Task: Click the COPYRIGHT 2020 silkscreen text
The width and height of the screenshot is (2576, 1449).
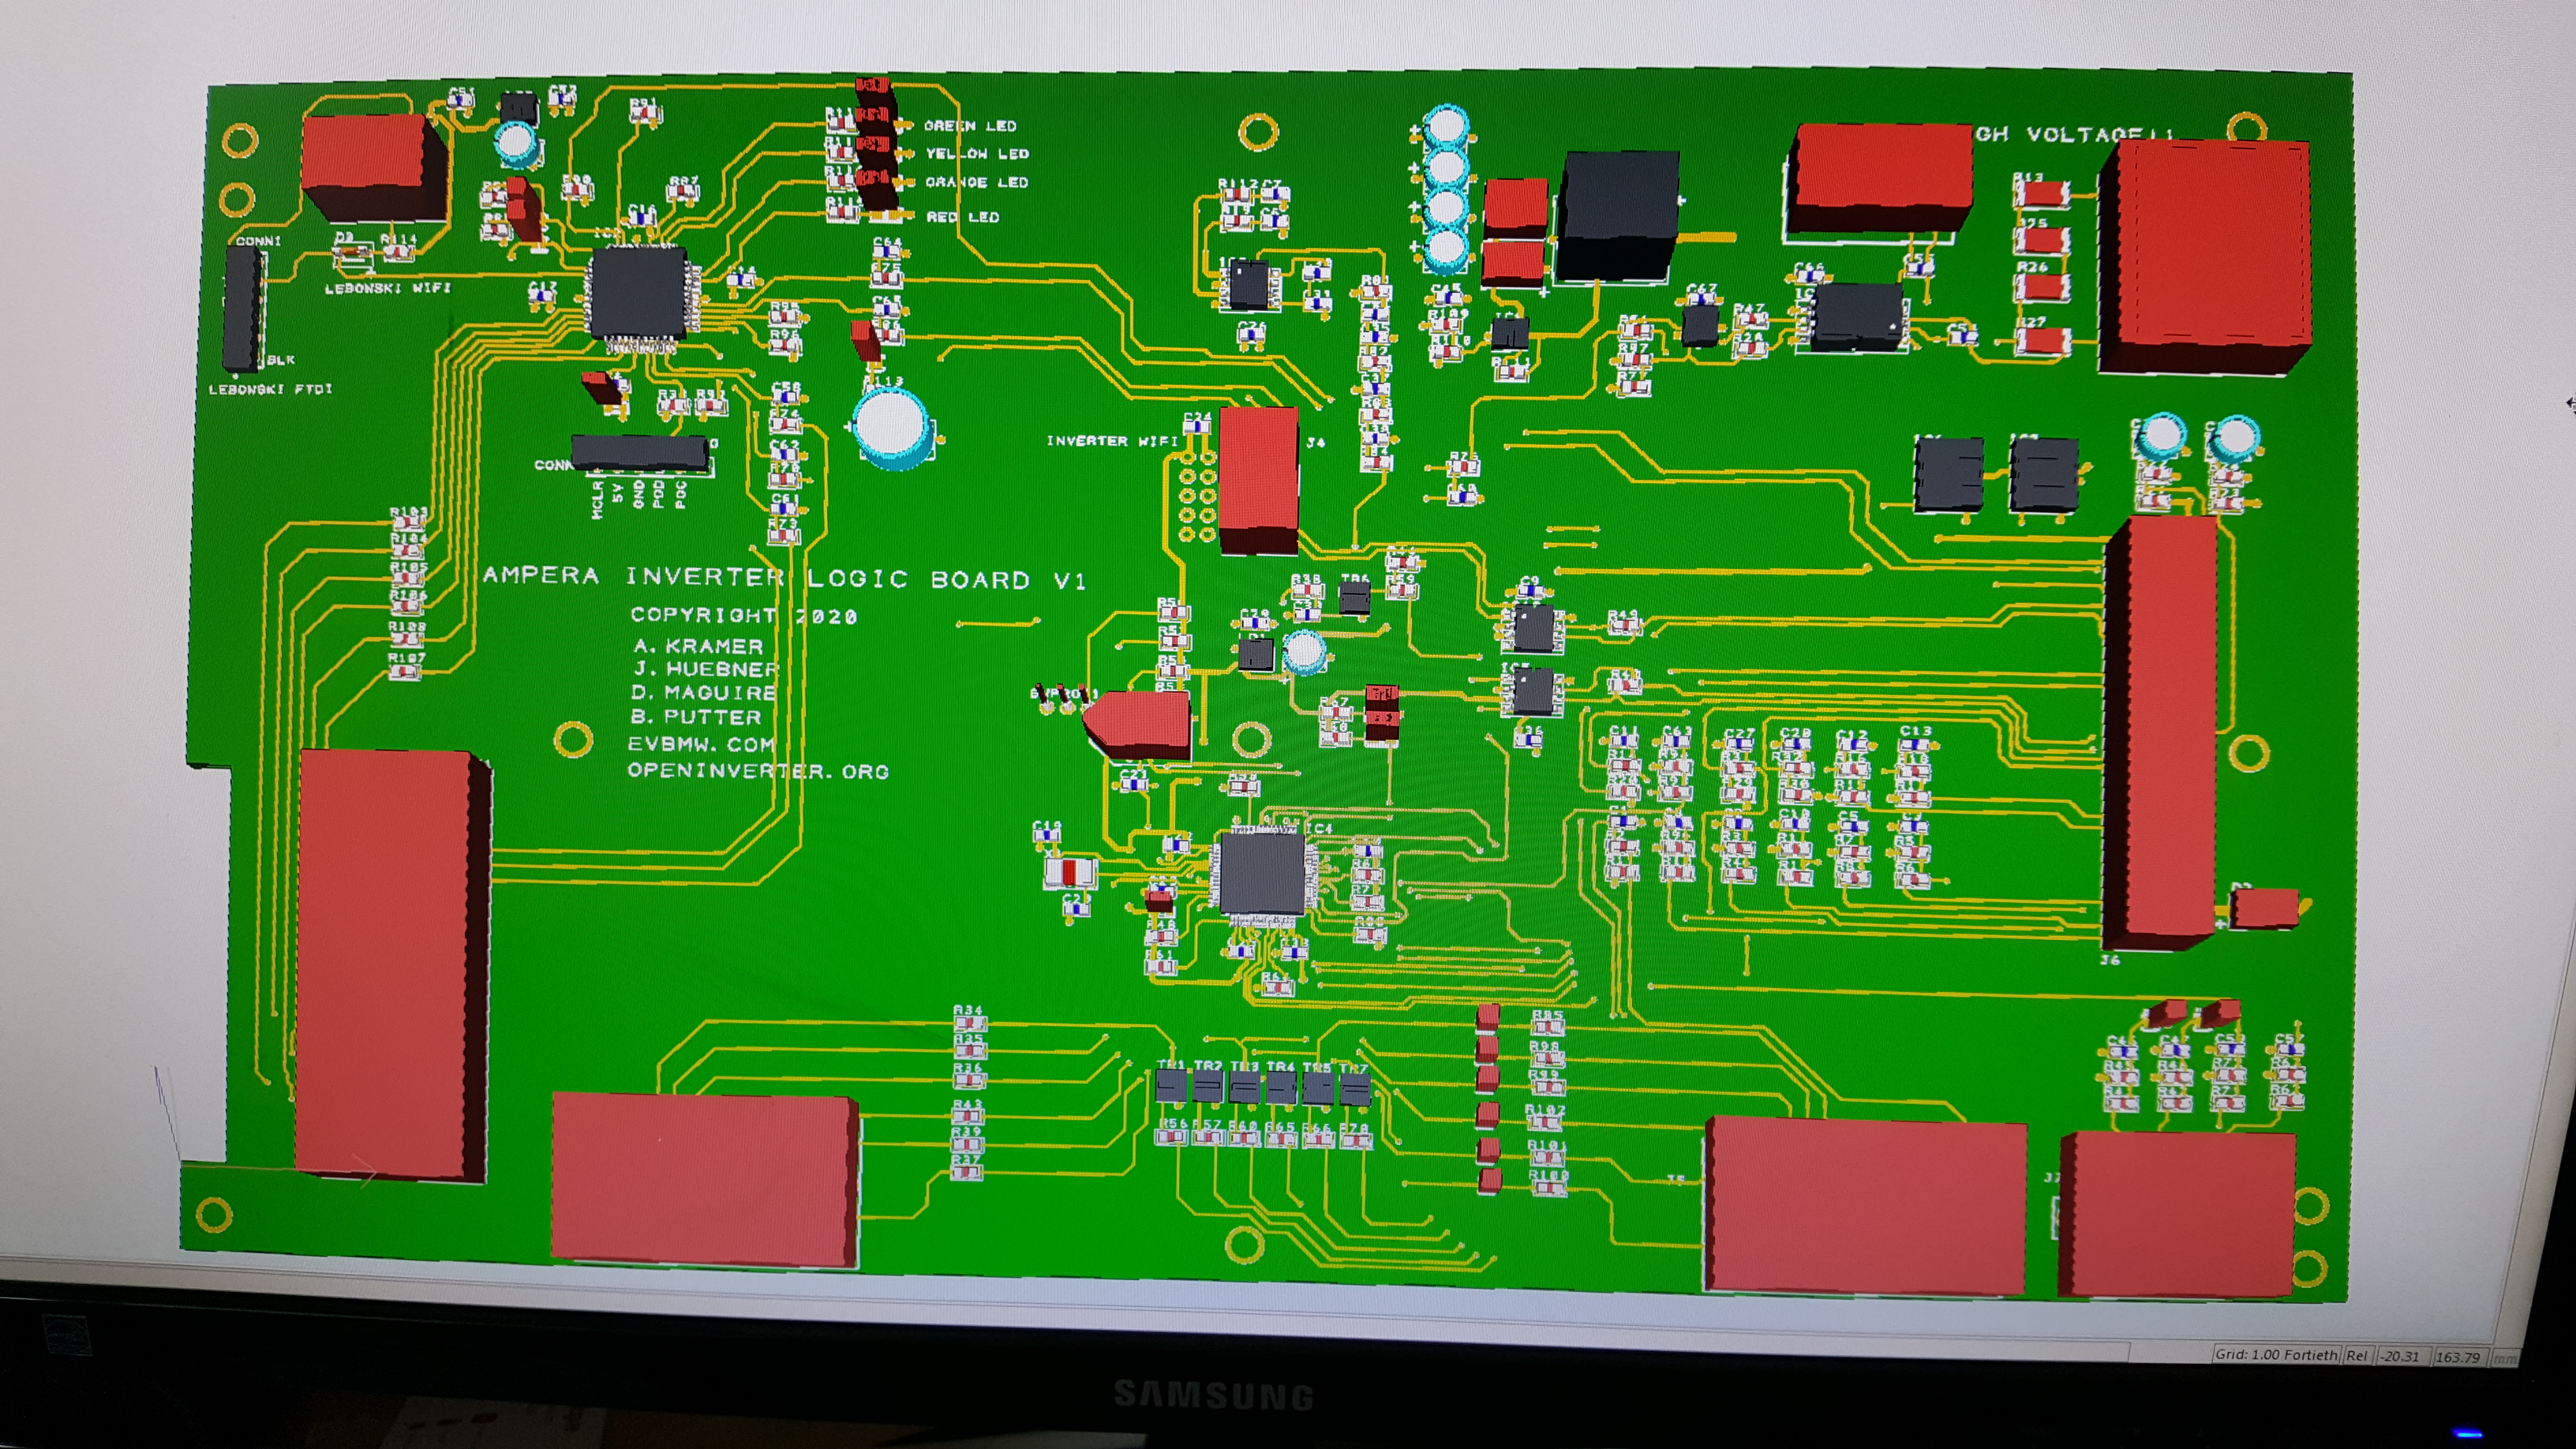Action: [743, 615]
